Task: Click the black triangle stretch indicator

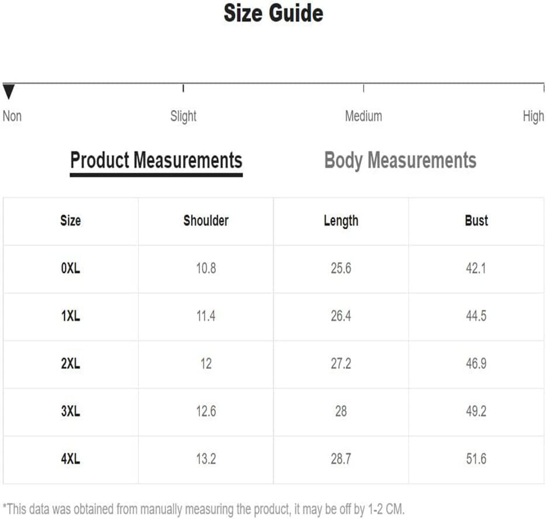Action: coord(8,92)
